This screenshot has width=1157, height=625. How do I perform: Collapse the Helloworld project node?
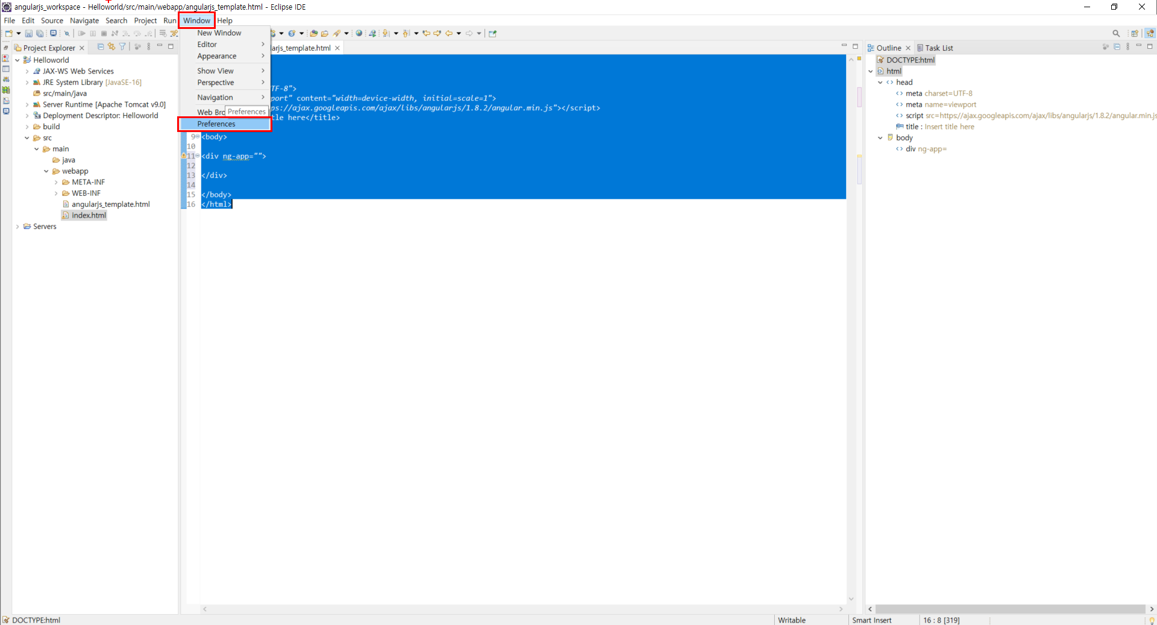[x=17, y=60]
